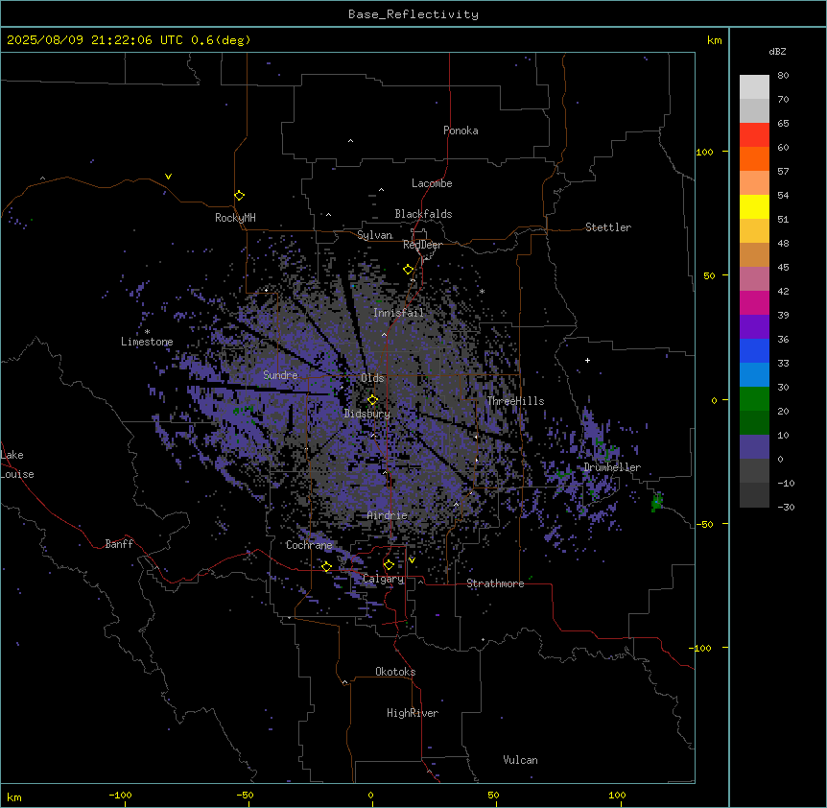Click the Sundre label

point(280,375)
